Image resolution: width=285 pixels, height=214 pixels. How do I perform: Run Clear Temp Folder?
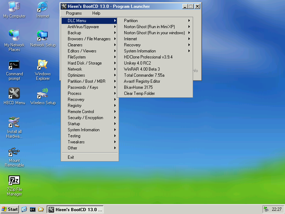coord(155,93)
